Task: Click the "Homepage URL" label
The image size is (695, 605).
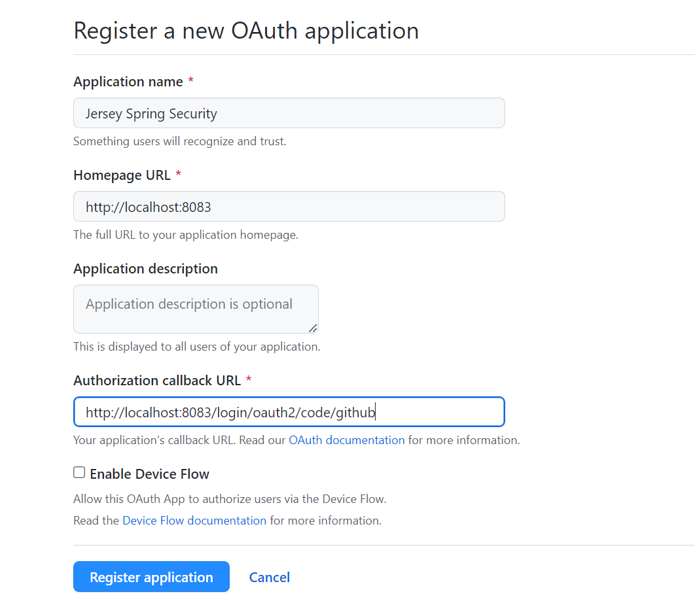Action: pos(122,175)
